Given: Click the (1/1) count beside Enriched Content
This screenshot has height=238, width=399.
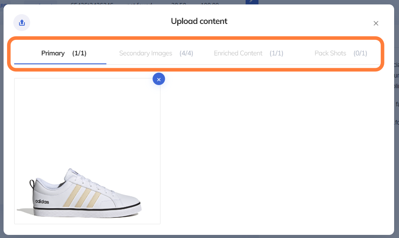Looking at the screenshot, I should click(x=276, y=53).
